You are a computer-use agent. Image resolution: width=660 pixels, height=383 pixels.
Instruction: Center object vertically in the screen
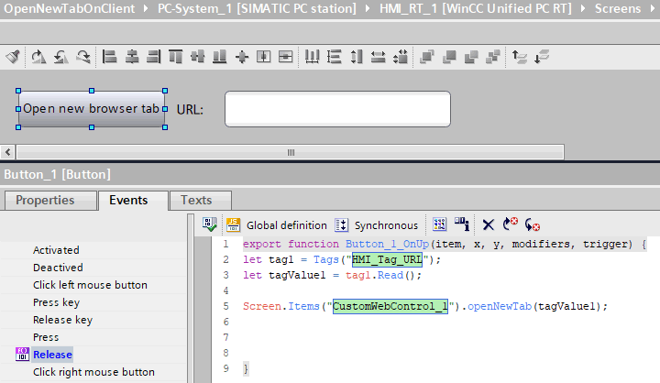[285, 57]
